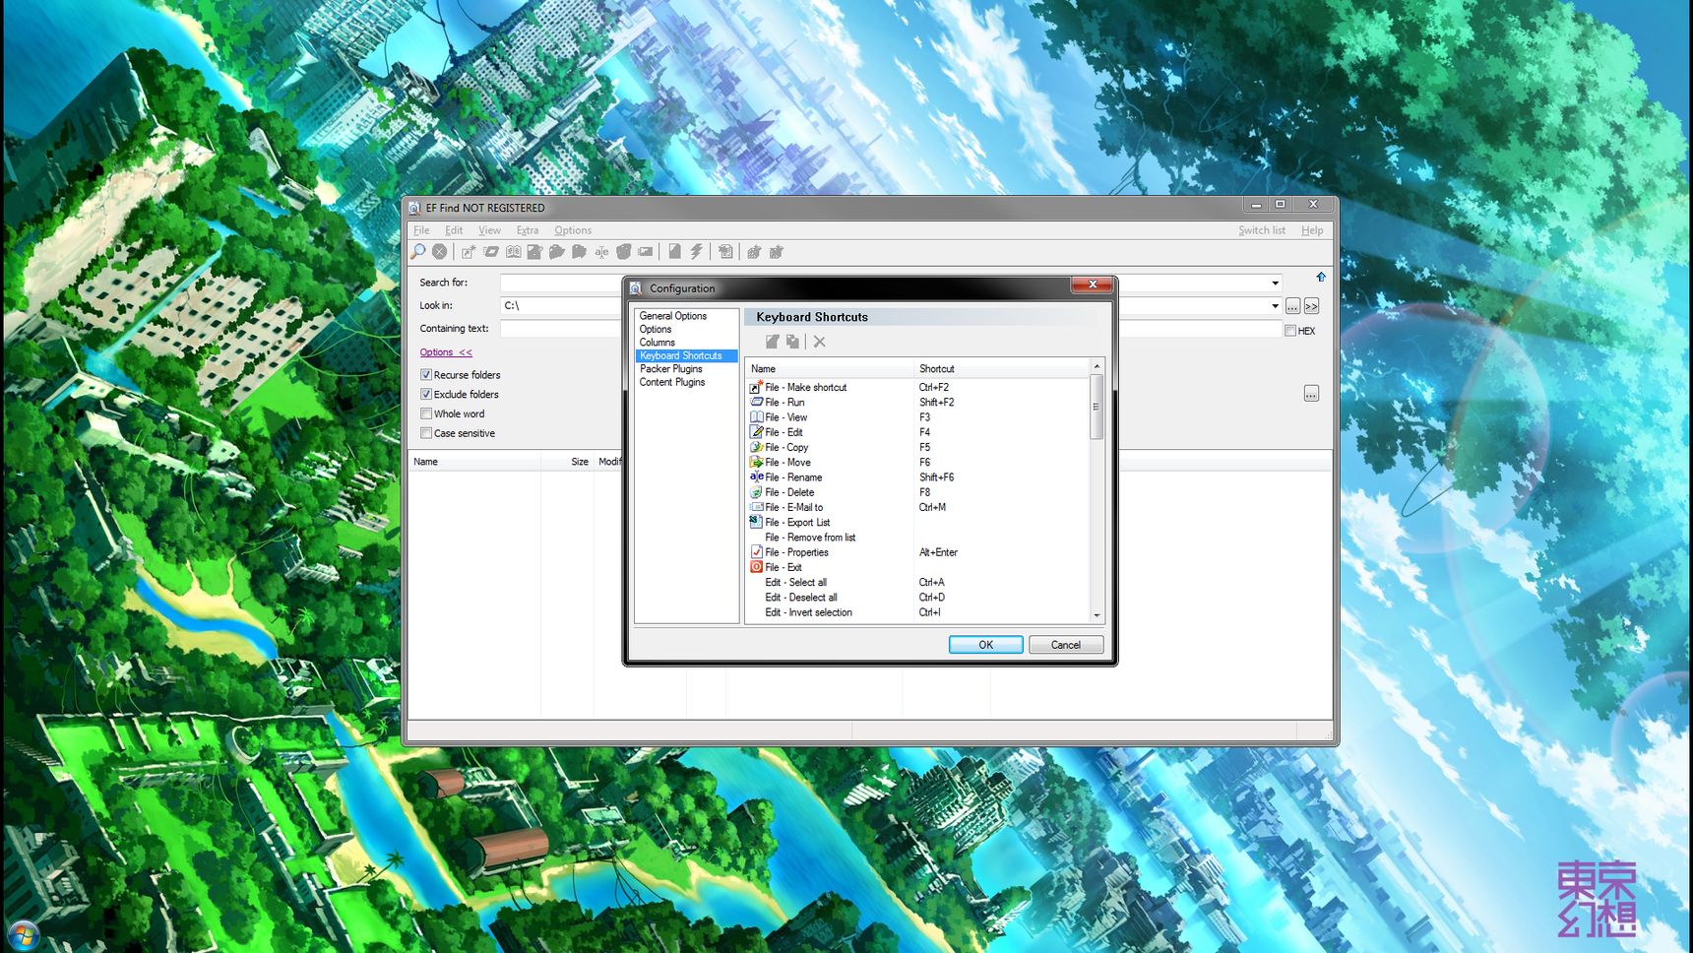Click the icon beside File - Make shortcut

(756, 387)
